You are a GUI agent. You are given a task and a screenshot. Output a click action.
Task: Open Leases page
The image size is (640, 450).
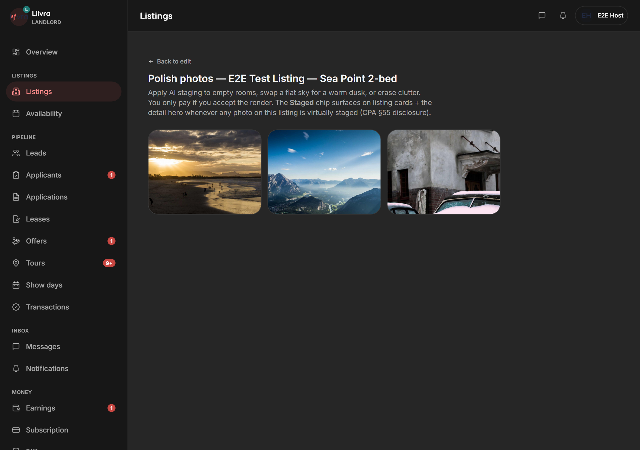(x=63, y=219)
